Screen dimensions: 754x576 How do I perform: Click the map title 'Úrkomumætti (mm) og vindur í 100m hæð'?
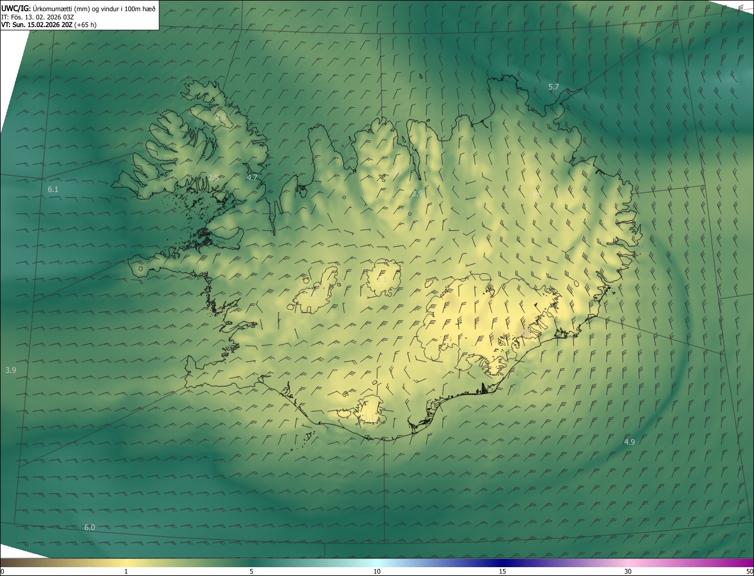point(94,8)
